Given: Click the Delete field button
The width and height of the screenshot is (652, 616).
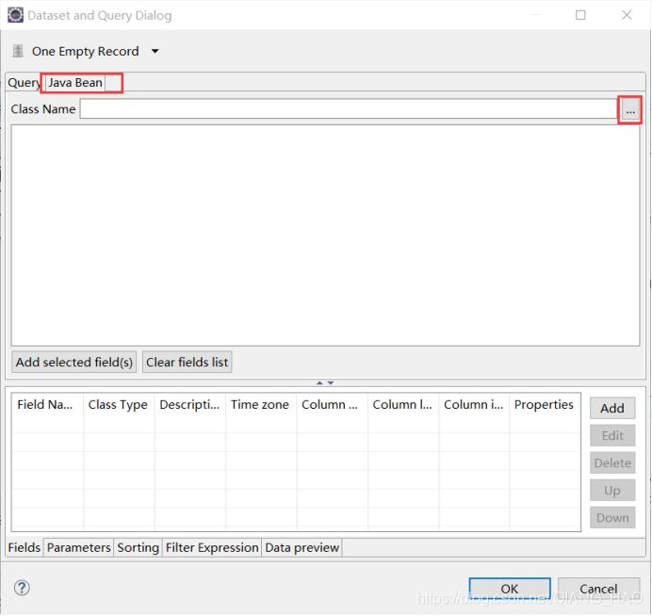Looking at the screenshot, I should coord(612,463).
